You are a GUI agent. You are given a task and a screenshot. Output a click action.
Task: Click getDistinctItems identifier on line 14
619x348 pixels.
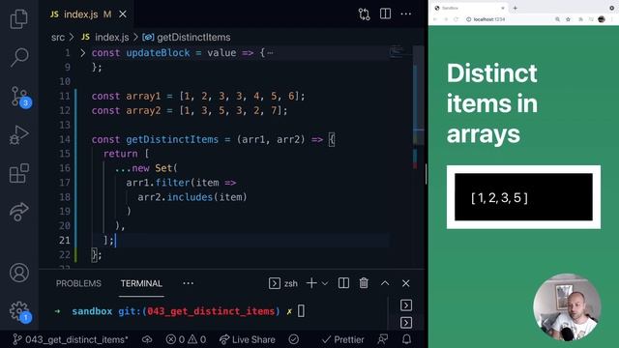172,139
